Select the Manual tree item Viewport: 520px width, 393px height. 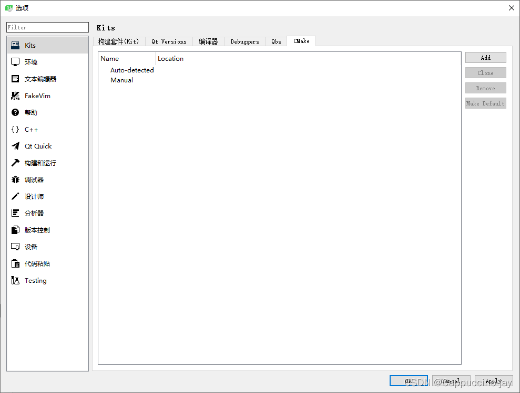tap(121, 80)
